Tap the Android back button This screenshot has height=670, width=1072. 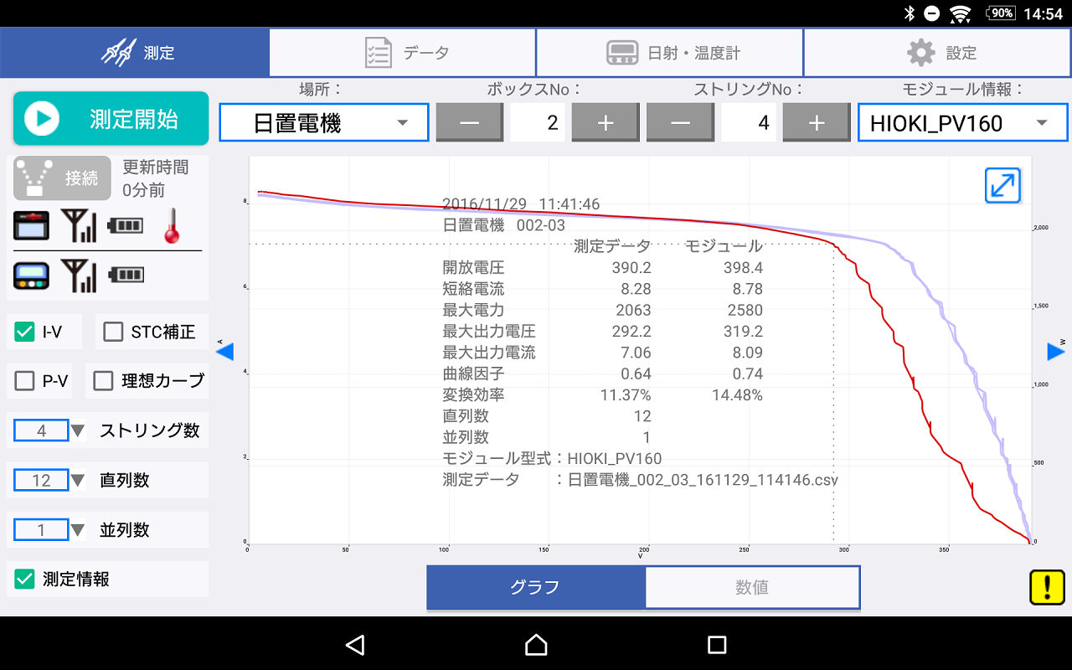355,644
